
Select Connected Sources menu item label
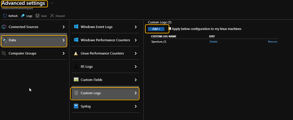click(23, 27)
